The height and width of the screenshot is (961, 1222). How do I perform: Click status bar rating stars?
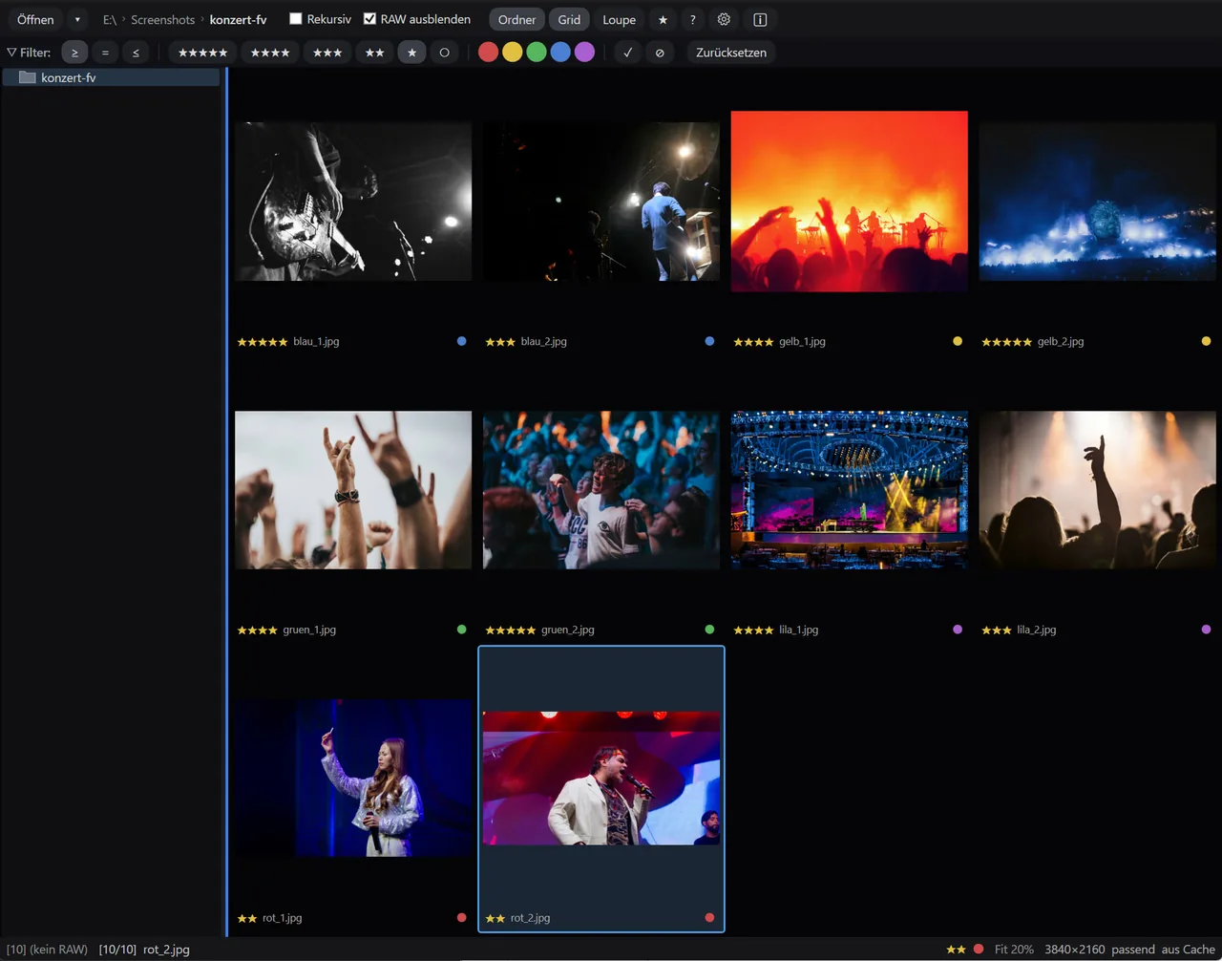point(956,950)
